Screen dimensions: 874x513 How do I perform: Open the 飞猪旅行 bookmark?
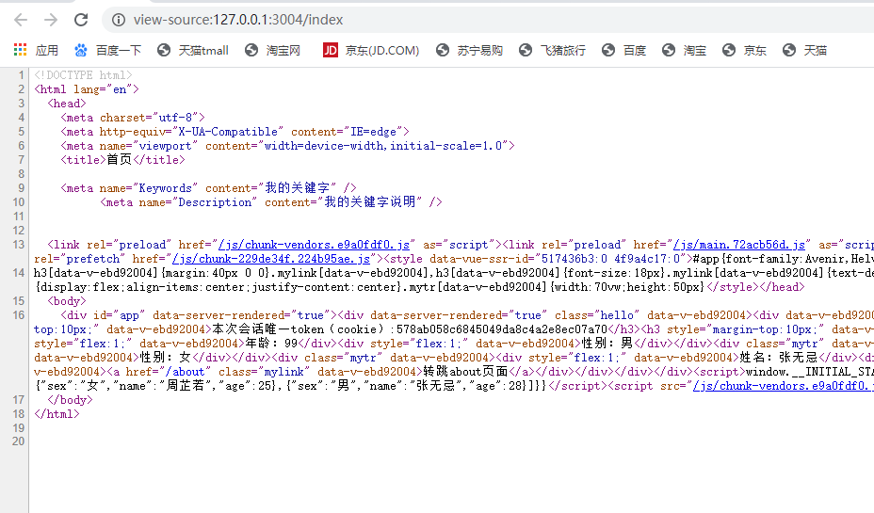click(553, 50)
